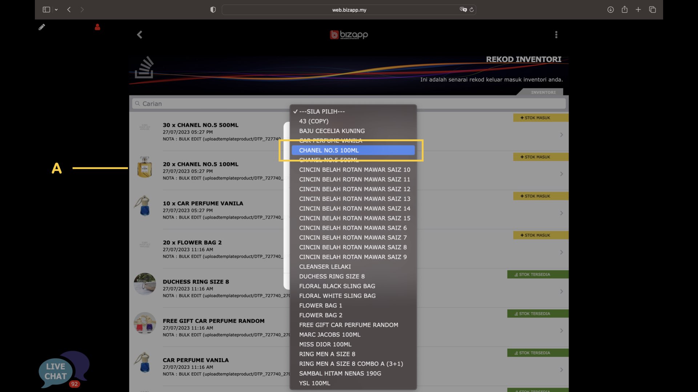Click the pencil edit icon
The height and width of the screenshot is (392, 698).
(42, 27)
